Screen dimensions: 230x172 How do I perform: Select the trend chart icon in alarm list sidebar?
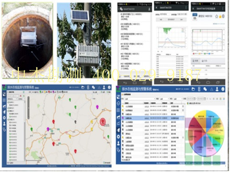pyautogui.click(x=119, y=124)
